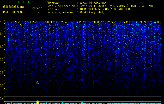Click the 2056 time marker
Screen dimensions: 164x104
96,22
